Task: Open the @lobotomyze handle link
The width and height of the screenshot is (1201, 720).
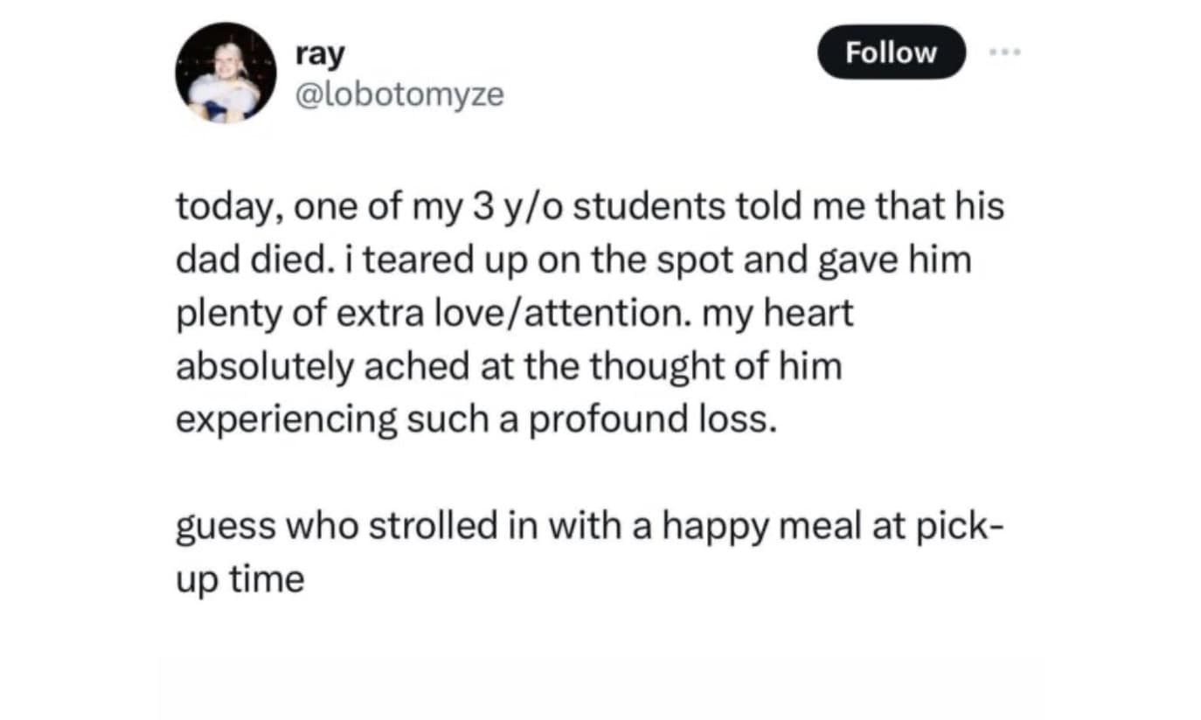Action: pos(400,94)
